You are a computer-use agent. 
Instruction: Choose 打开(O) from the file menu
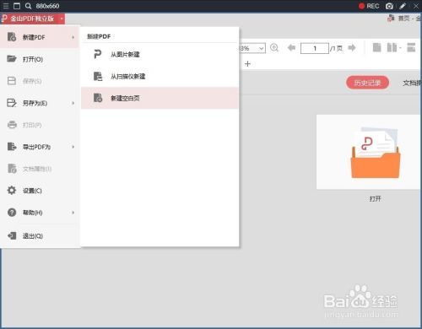[40, 59]
